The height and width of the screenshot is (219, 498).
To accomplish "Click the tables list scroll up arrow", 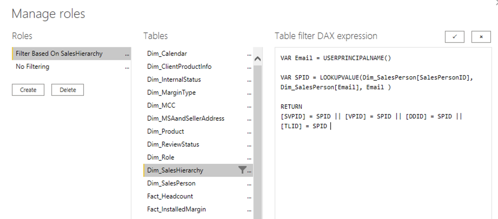I will pos(258,59).
